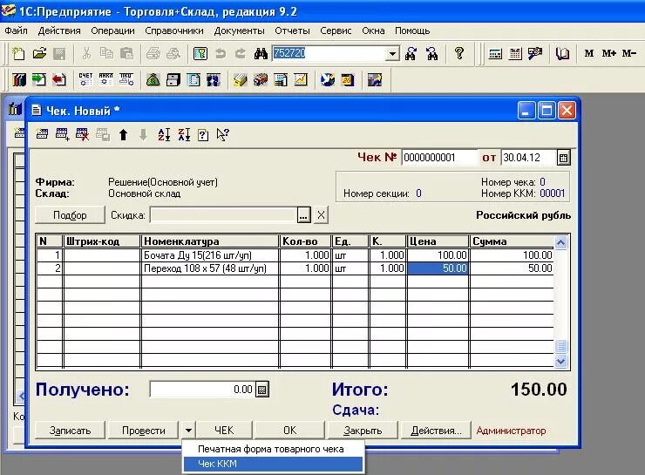
Task: Click the Чек № number field
Action: click(439, 158)
